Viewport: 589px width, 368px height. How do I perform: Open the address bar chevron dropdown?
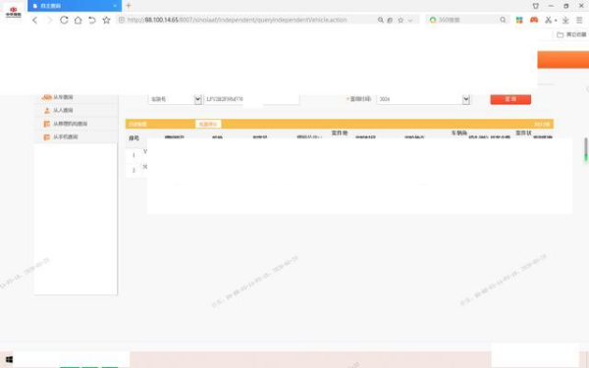click(410, 21)
